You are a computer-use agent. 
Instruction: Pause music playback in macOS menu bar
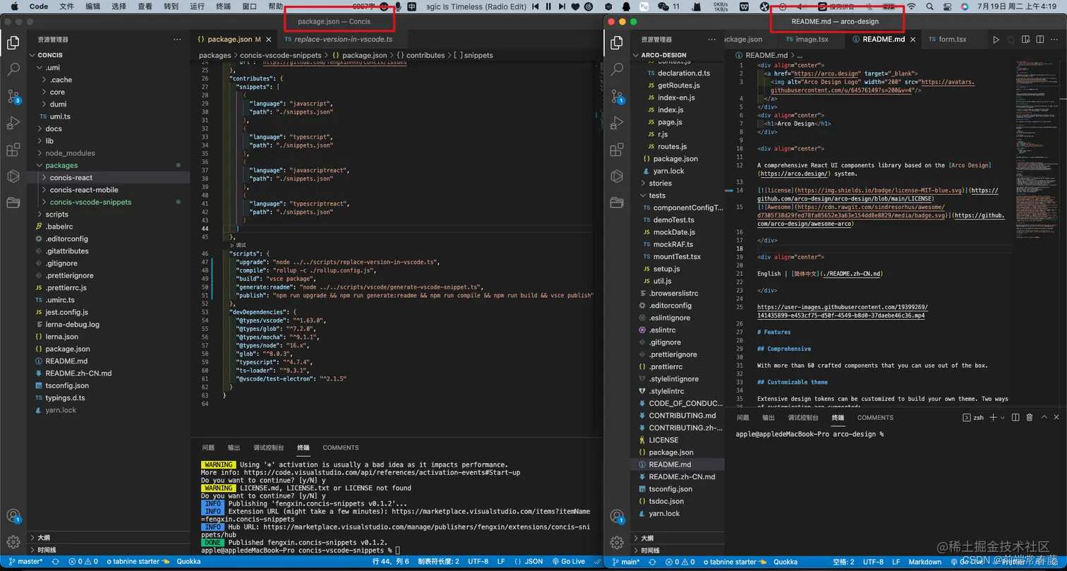click(548, 6)
